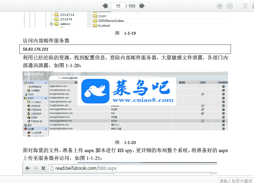Click the zoom out minus icon
Screen dimensions: 254x183
click(230, 6)
